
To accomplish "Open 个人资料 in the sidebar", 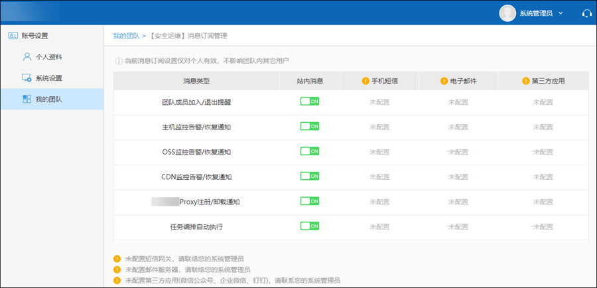I will point(50,57).
